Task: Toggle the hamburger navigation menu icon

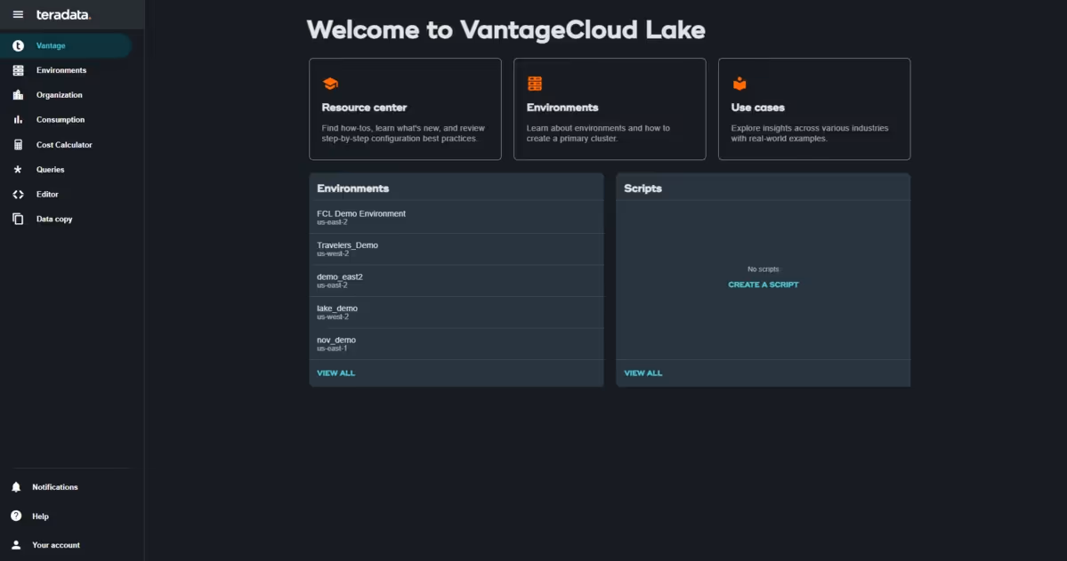Action: point(18,14)
